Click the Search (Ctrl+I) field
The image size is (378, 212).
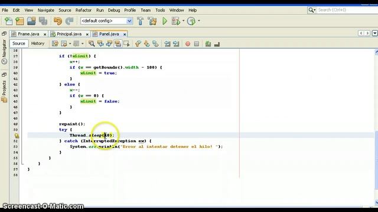pyautogui.click(x=348, y=10)
